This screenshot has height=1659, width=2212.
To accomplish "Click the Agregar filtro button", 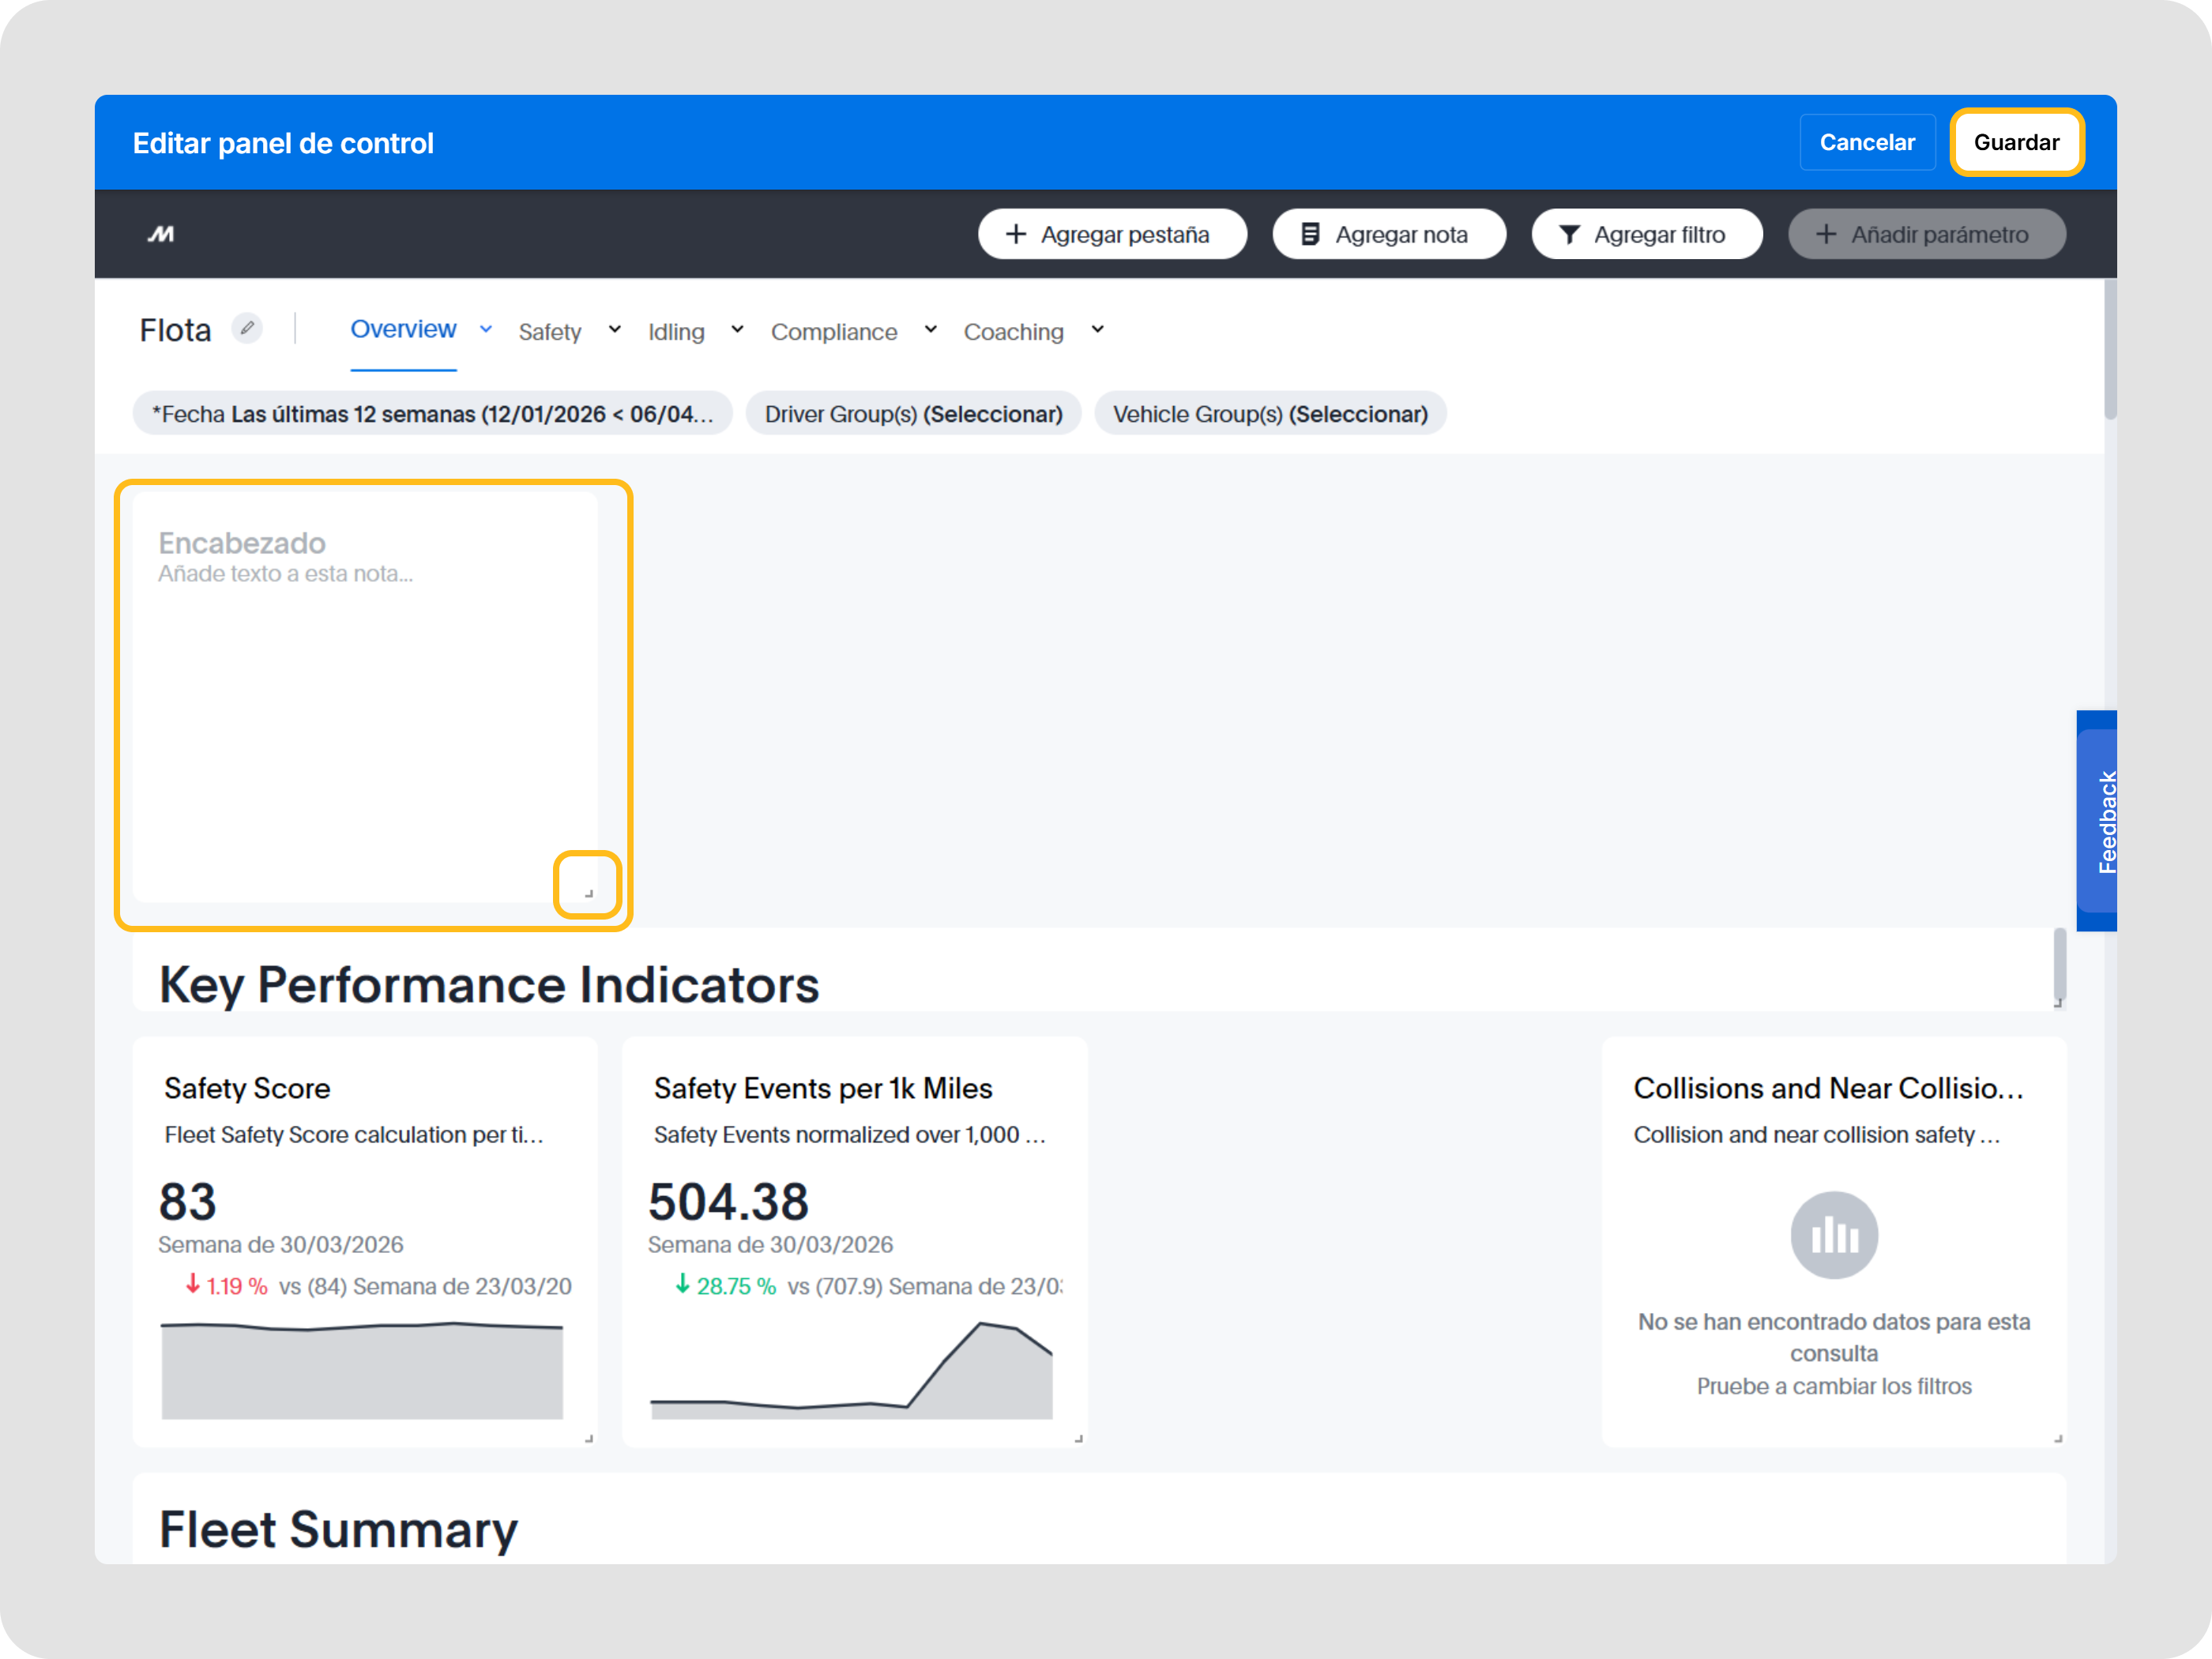I will point(1646,234).
